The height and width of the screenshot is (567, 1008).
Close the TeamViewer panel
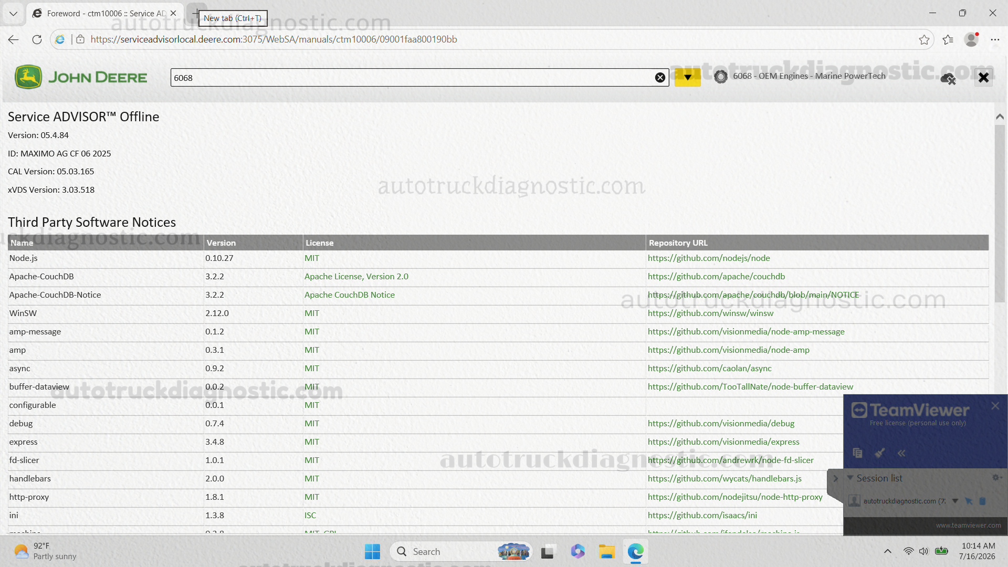click(x=995, y=406)
